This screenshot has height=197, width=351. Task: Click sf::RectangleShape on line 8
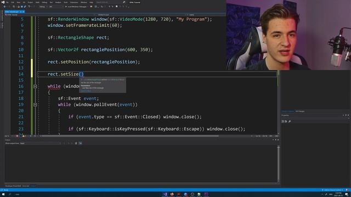(x=71, y=38)
